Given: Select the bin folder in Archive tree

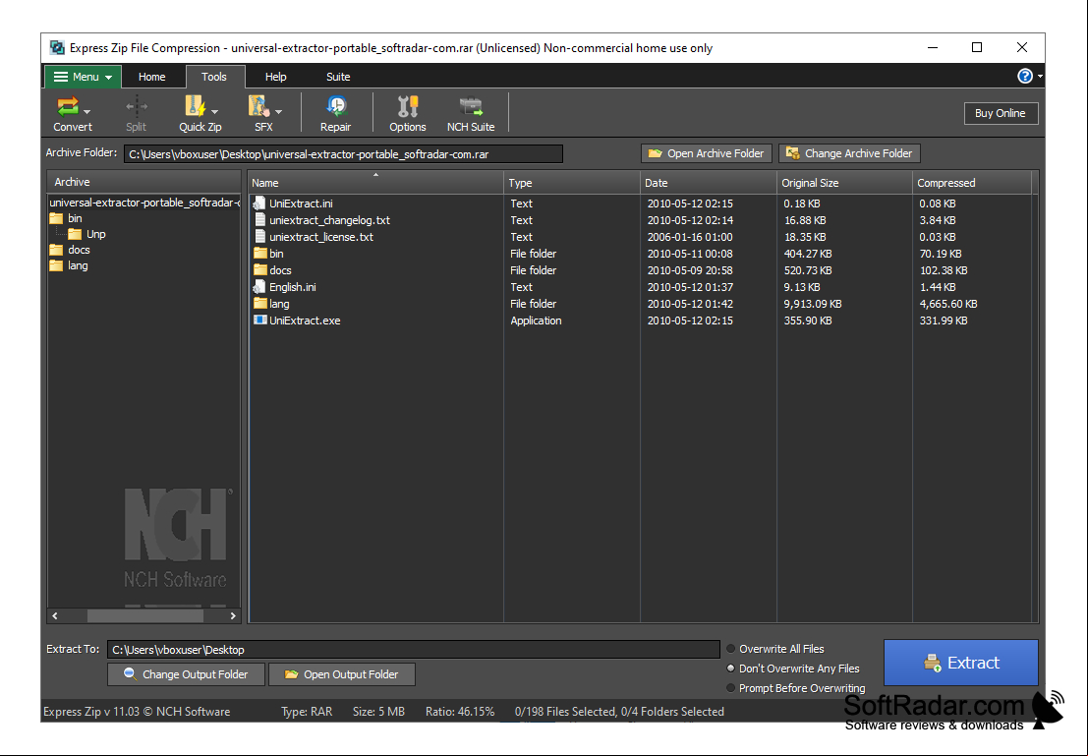Looking at the screenshot, I should point(66,218).
